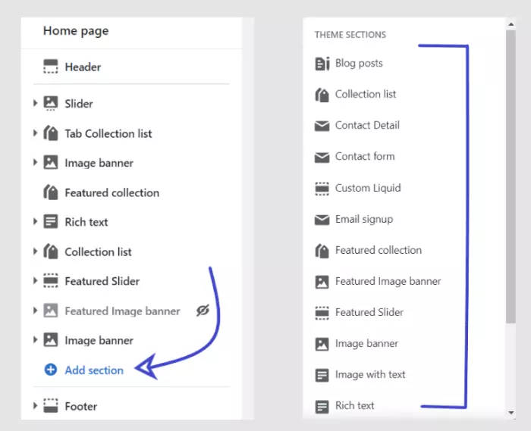Screen dimensions: 531x431
Task: Click the Featured Slider icon in Home page panel
Action: point(51,281)
